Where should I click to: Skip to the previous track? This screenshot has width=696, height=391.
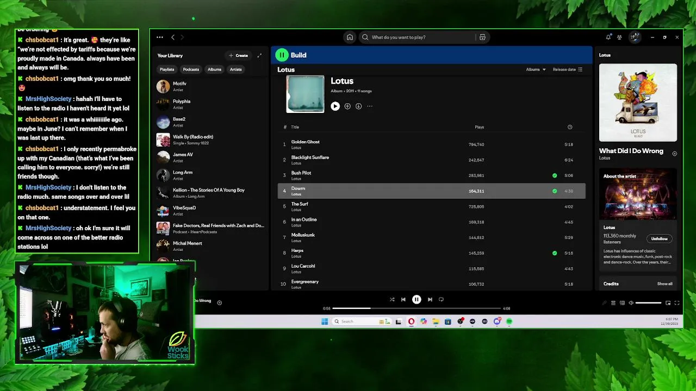[403, 299]
